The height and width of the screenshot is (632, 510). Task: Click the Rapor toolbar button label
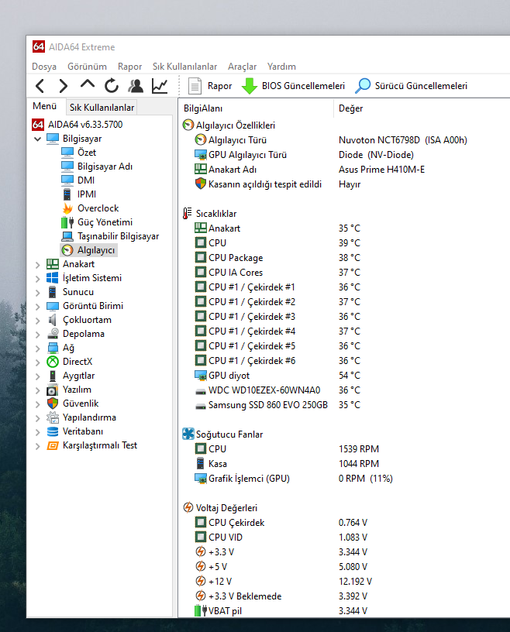point(219,86)
